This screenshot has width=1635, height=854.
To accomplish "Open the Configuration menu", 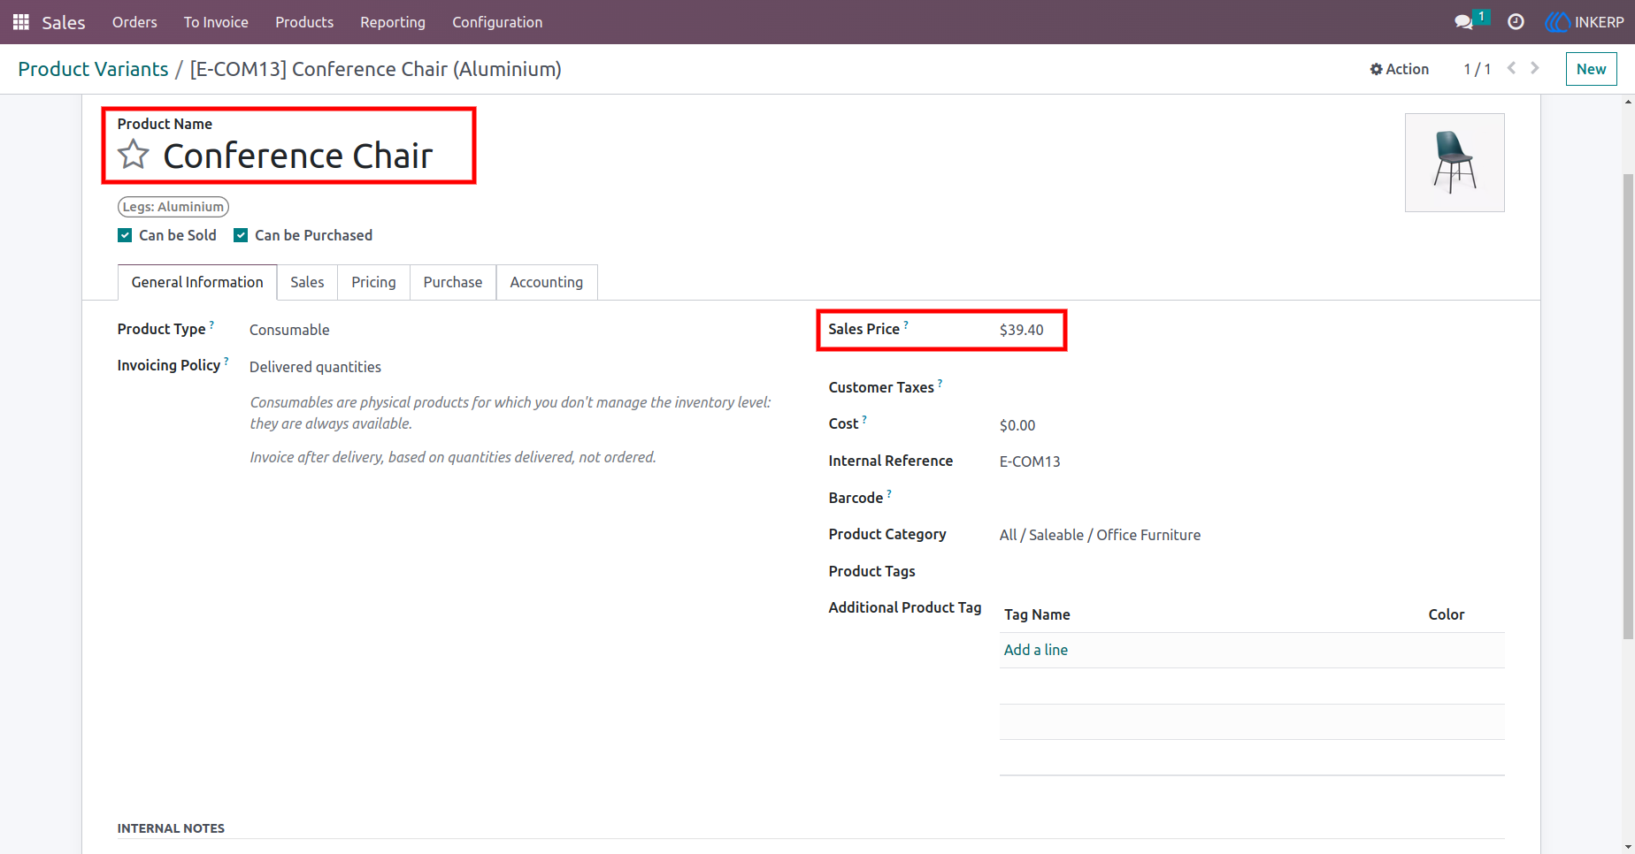I will tap(497, 22).
